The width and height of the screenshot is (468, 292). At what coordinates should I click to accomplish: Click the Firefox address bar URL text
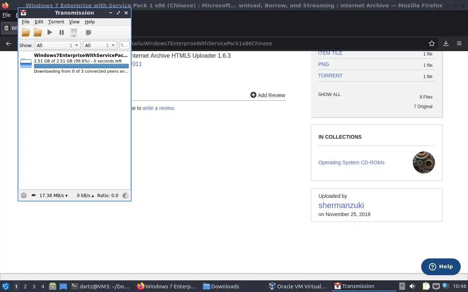point(201,43)
